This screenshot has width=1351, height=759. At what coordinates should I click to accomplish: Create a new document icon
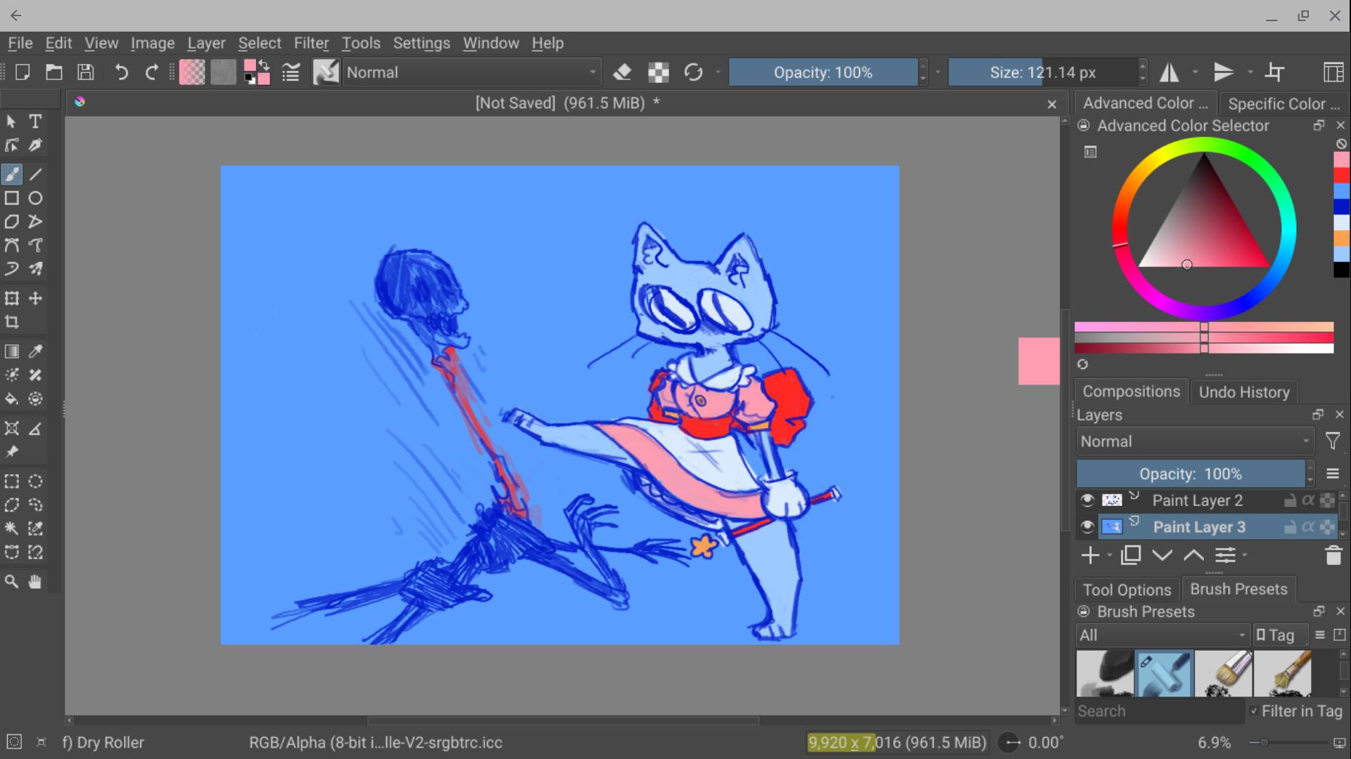(23, 72)
